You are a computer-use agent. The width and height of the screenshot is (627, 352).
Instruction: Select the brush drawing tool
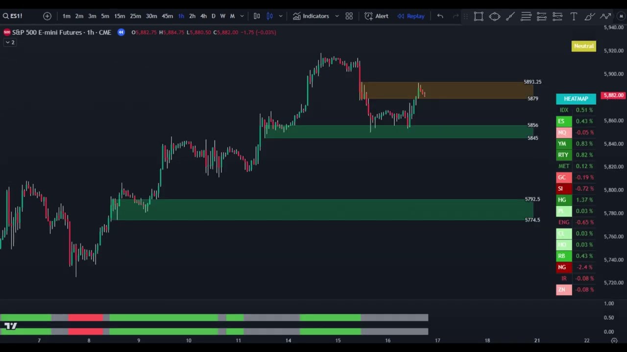589,16
